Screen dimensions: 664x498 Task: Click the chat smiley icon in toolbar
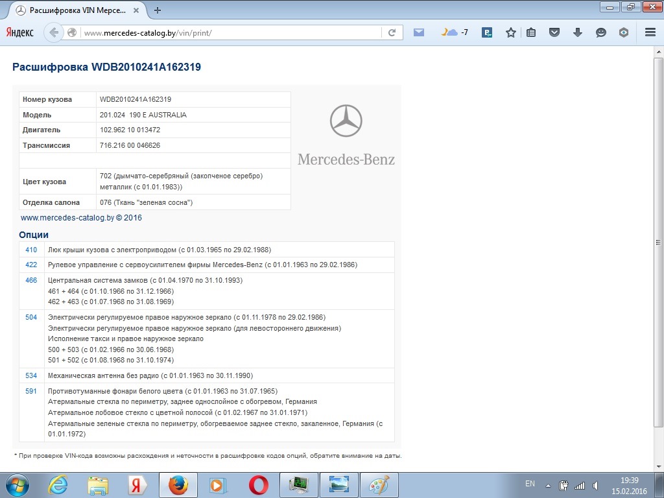coord(600,32)
